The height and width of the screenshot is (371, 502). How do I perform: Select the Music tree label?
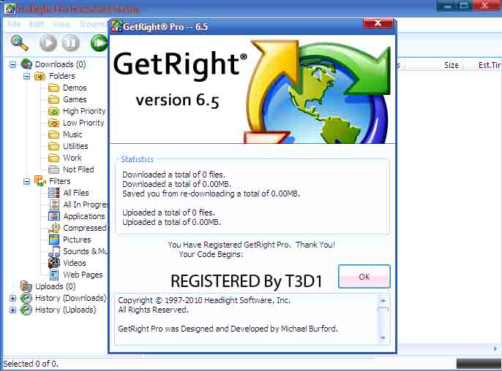(72, 134)
